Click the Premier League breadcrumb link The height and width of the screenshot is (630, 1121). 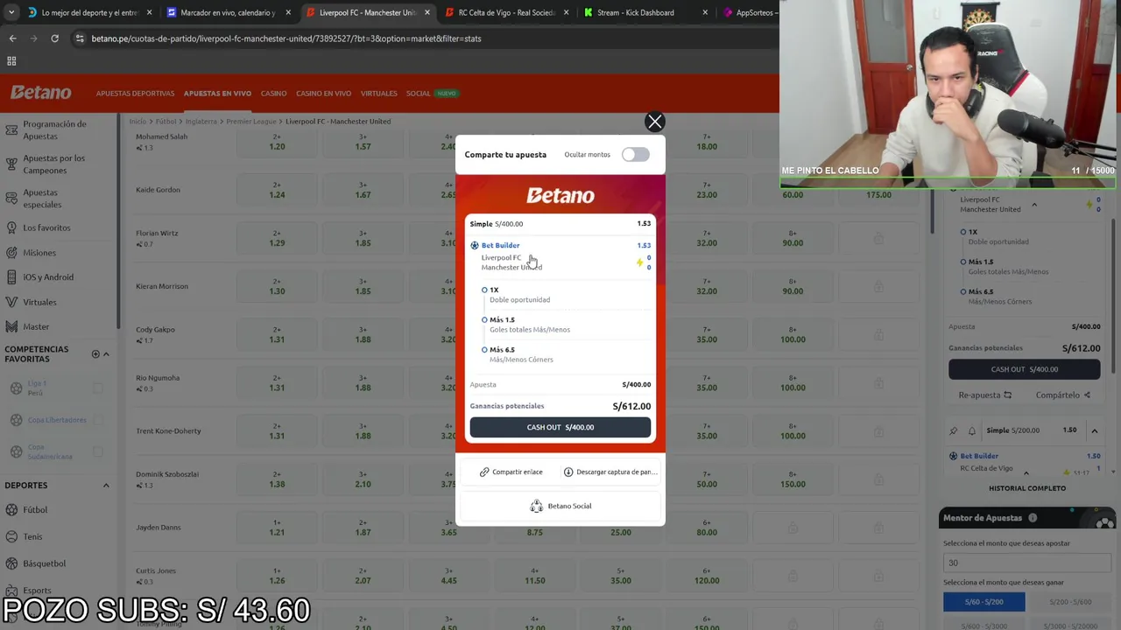(251, 121)
